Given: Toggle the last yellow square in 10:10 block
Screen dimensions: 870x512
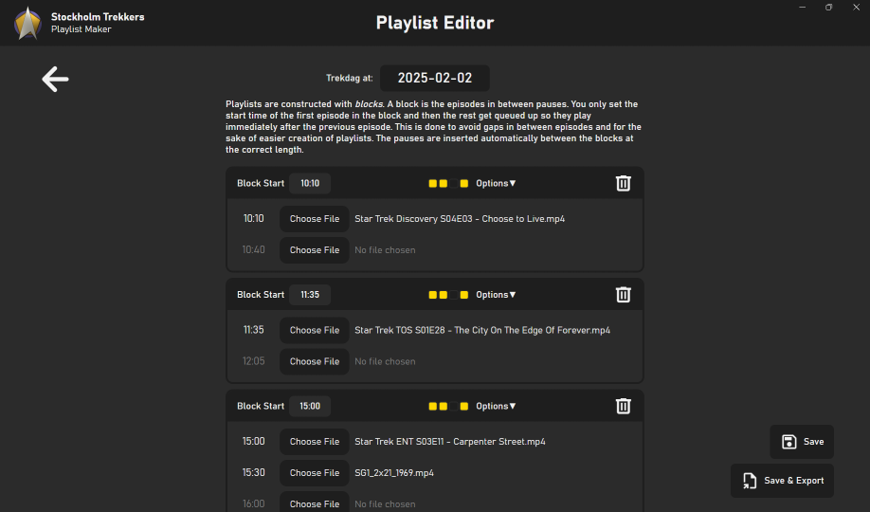Looking at the screenshot, I should 464,183.
